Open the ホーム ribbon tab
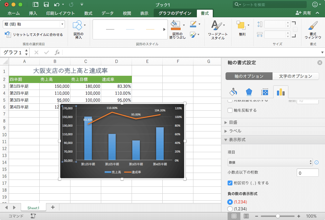Screen dimensions: 325x220 pyautogui.click(x=14, y=13)
